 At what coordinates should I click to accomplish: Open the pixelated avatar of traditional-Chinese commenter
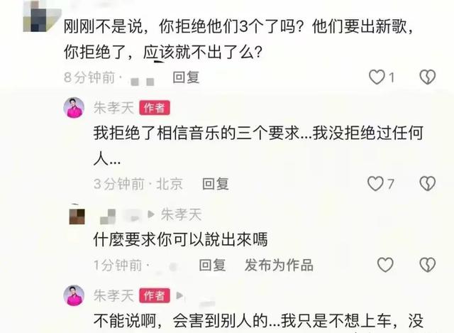click(x=77, y=217)
